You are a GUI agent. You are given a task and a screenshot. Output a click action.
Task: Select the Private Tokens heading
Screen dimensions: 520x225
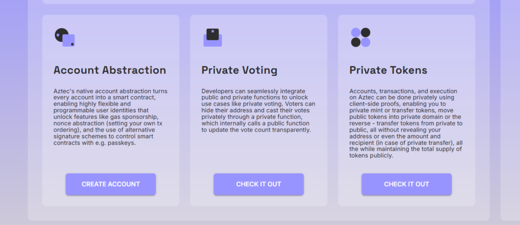[x=388, y=70]
